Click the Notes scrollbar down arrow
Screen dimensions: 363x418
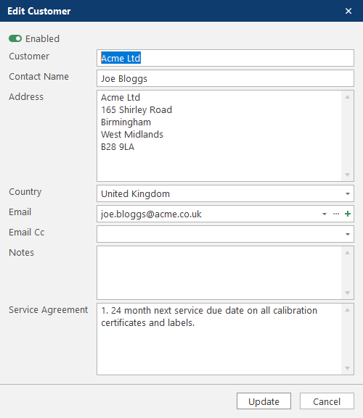(x=347, y=293)
